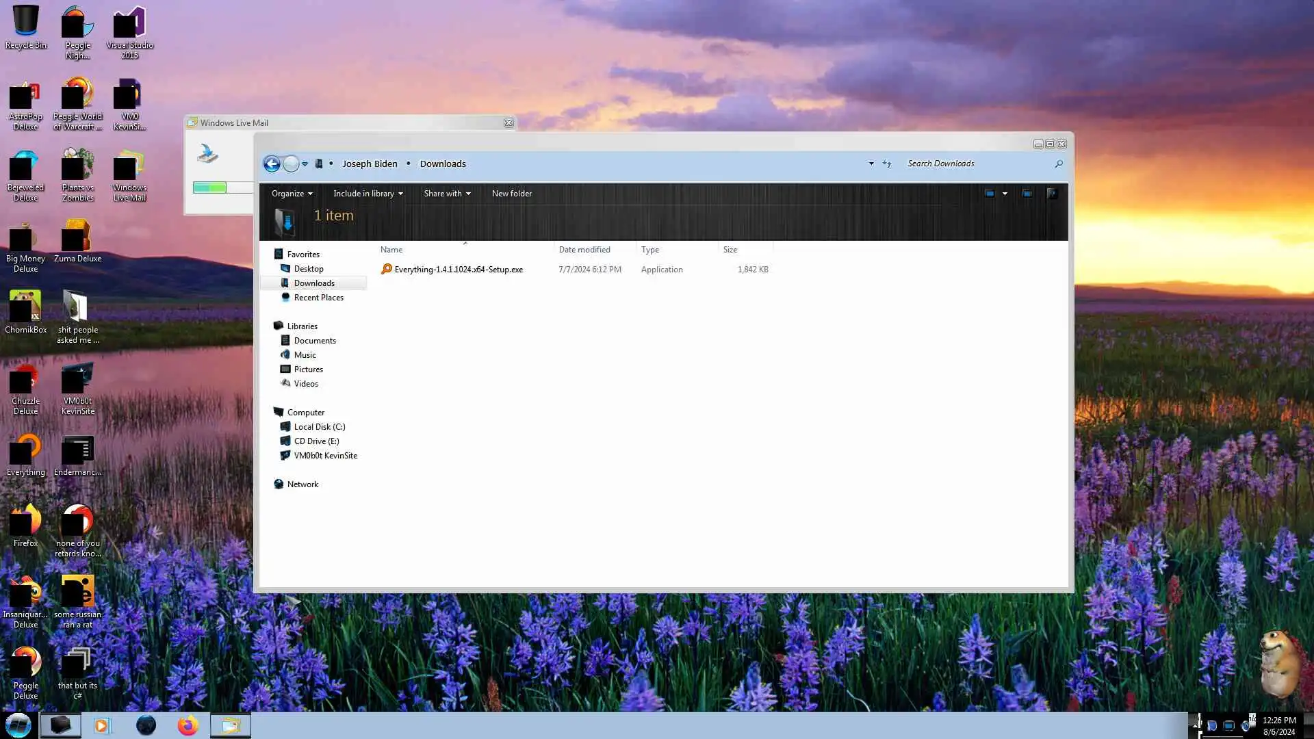Click the Back navigation arrow
Screen dimensions: 1314x739
272,164
